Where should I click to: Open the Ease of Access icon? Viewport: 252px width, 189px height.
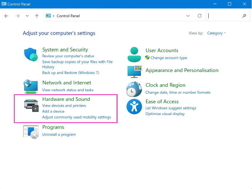click(134, 107)
